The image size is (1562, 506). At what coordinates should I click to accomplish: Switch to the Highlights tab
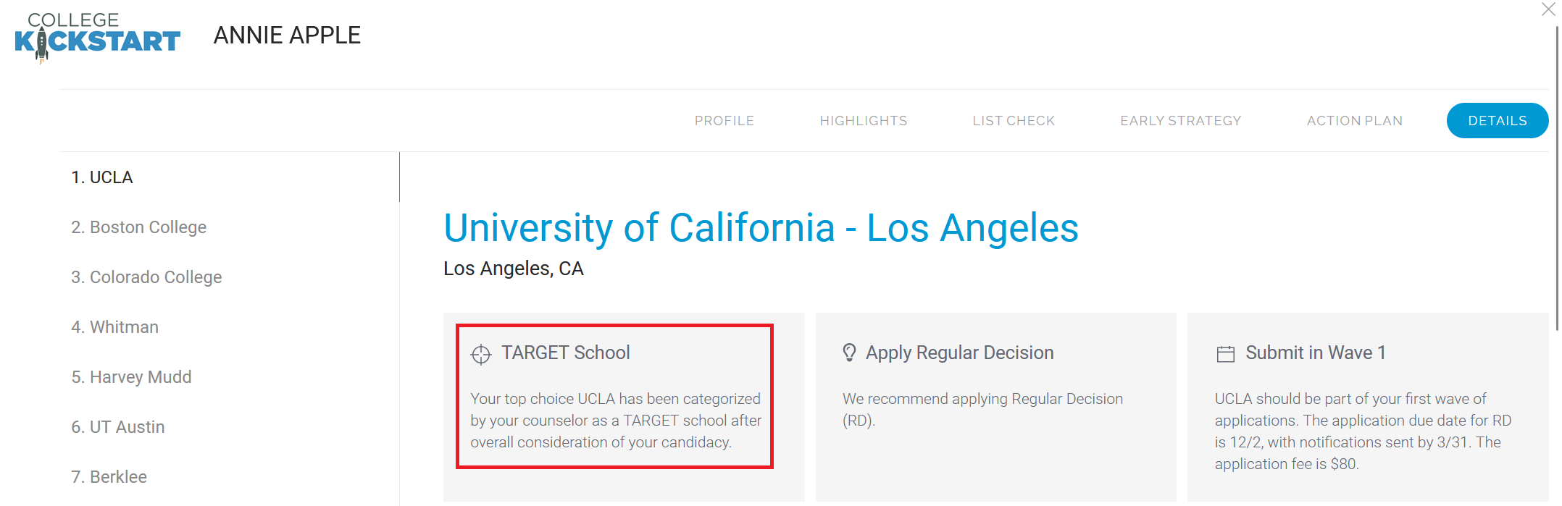click(864, 121)
